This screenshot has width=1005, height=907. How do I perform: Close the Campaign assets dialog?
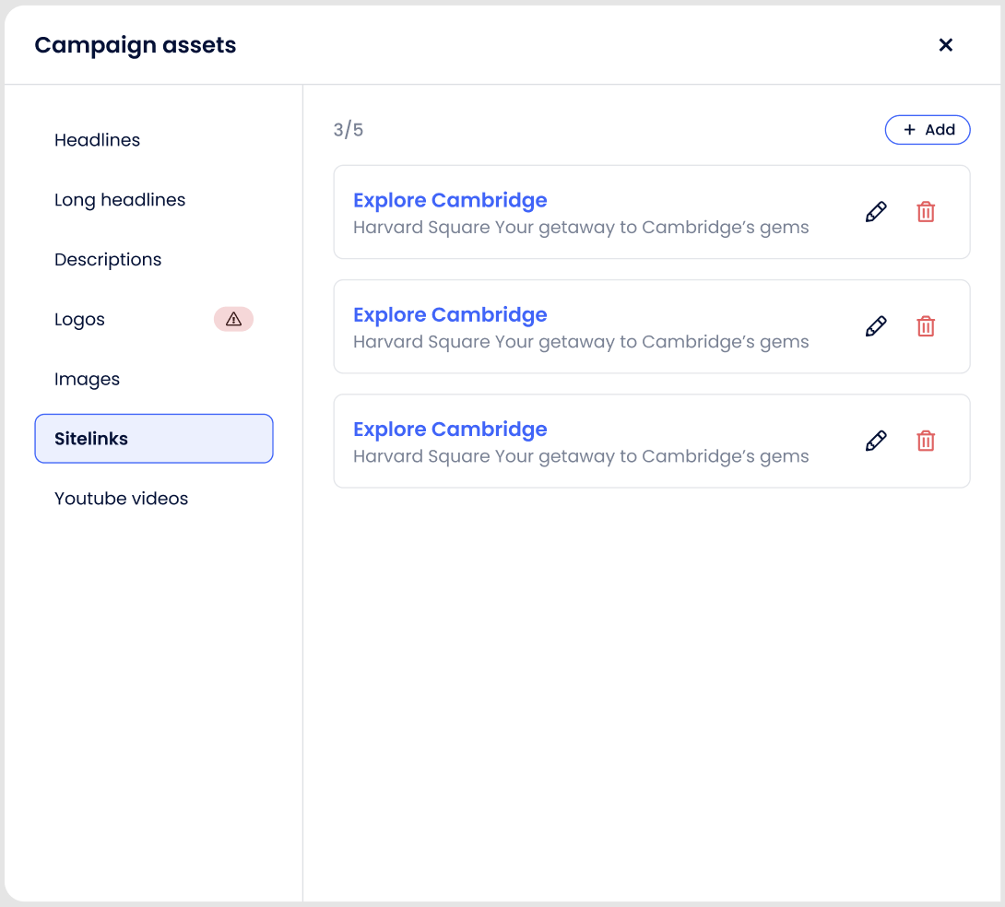(945, 45)
